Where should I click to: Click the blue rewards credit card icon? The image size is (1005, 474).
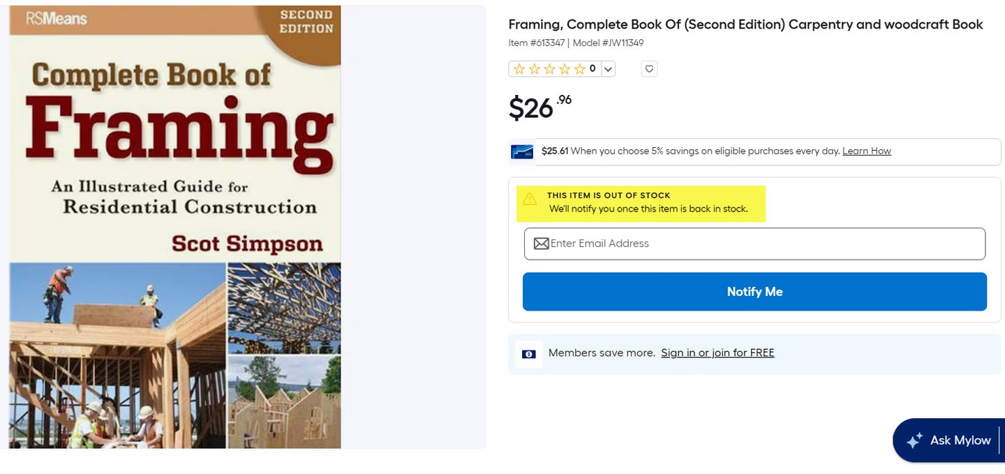[x=522, y=151]
